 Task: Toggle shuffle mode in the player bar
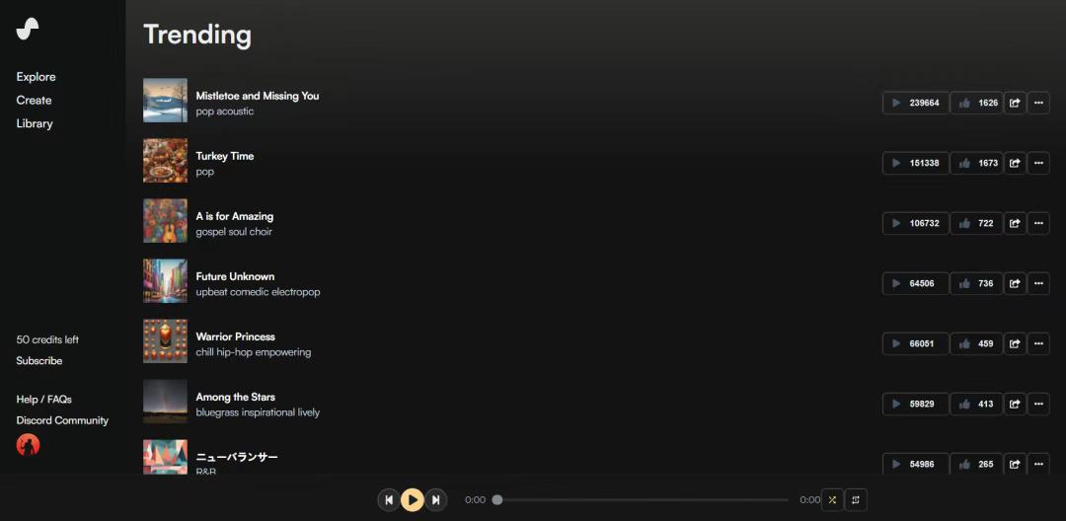[832, 500]
